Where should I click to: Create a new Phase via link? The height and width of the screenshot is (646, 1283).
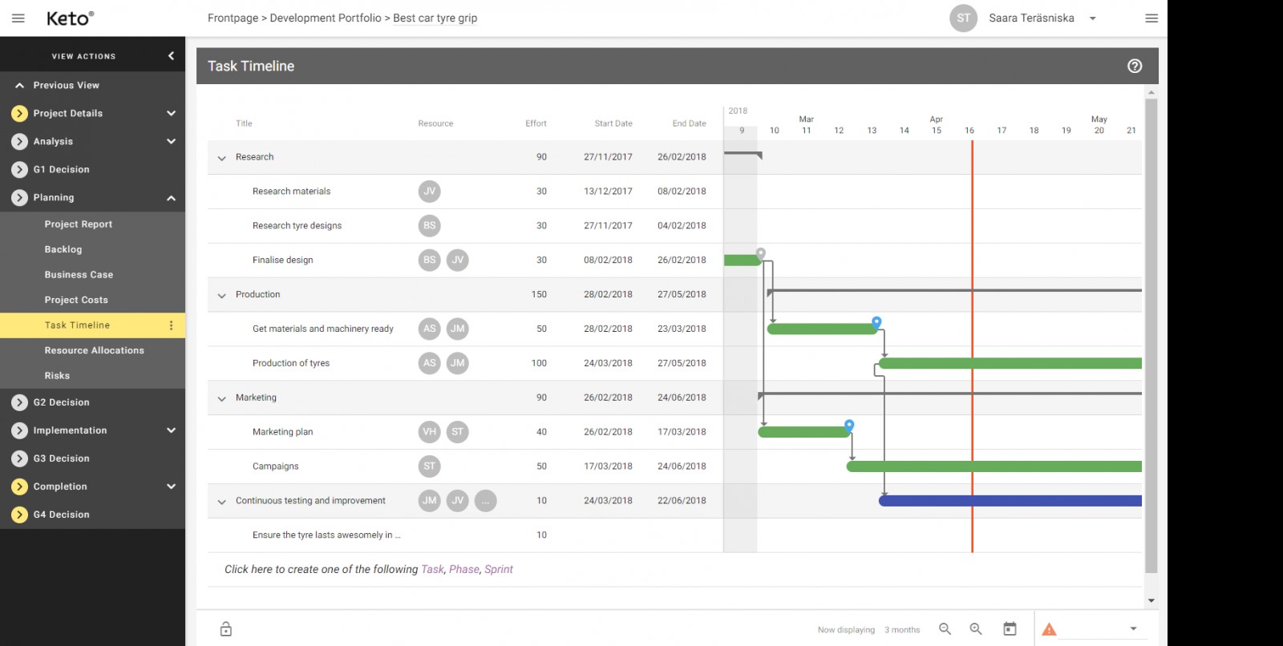[x=464, y=569]
